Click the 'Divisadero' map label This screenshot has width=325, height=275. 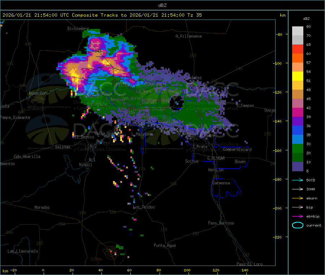coord(78,29)
